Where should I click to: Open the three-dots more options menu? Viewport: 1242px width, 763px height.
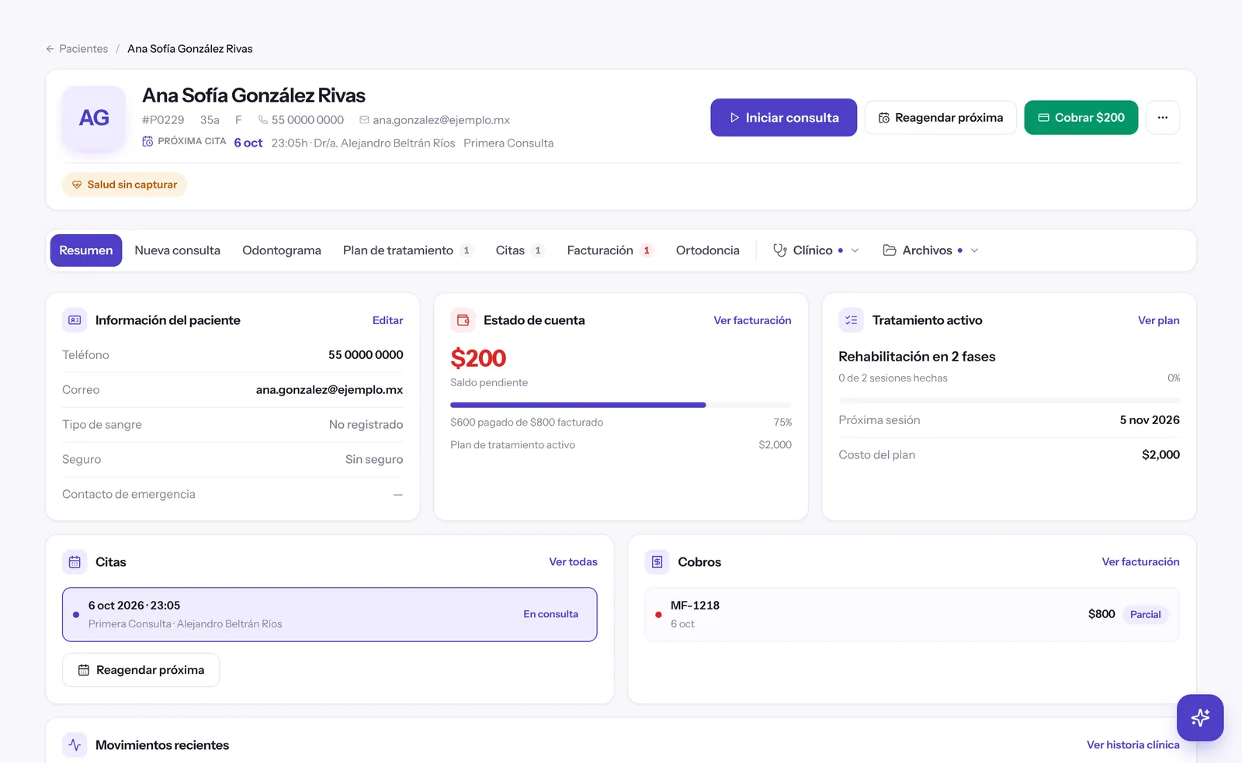[x=1163, y=118]
